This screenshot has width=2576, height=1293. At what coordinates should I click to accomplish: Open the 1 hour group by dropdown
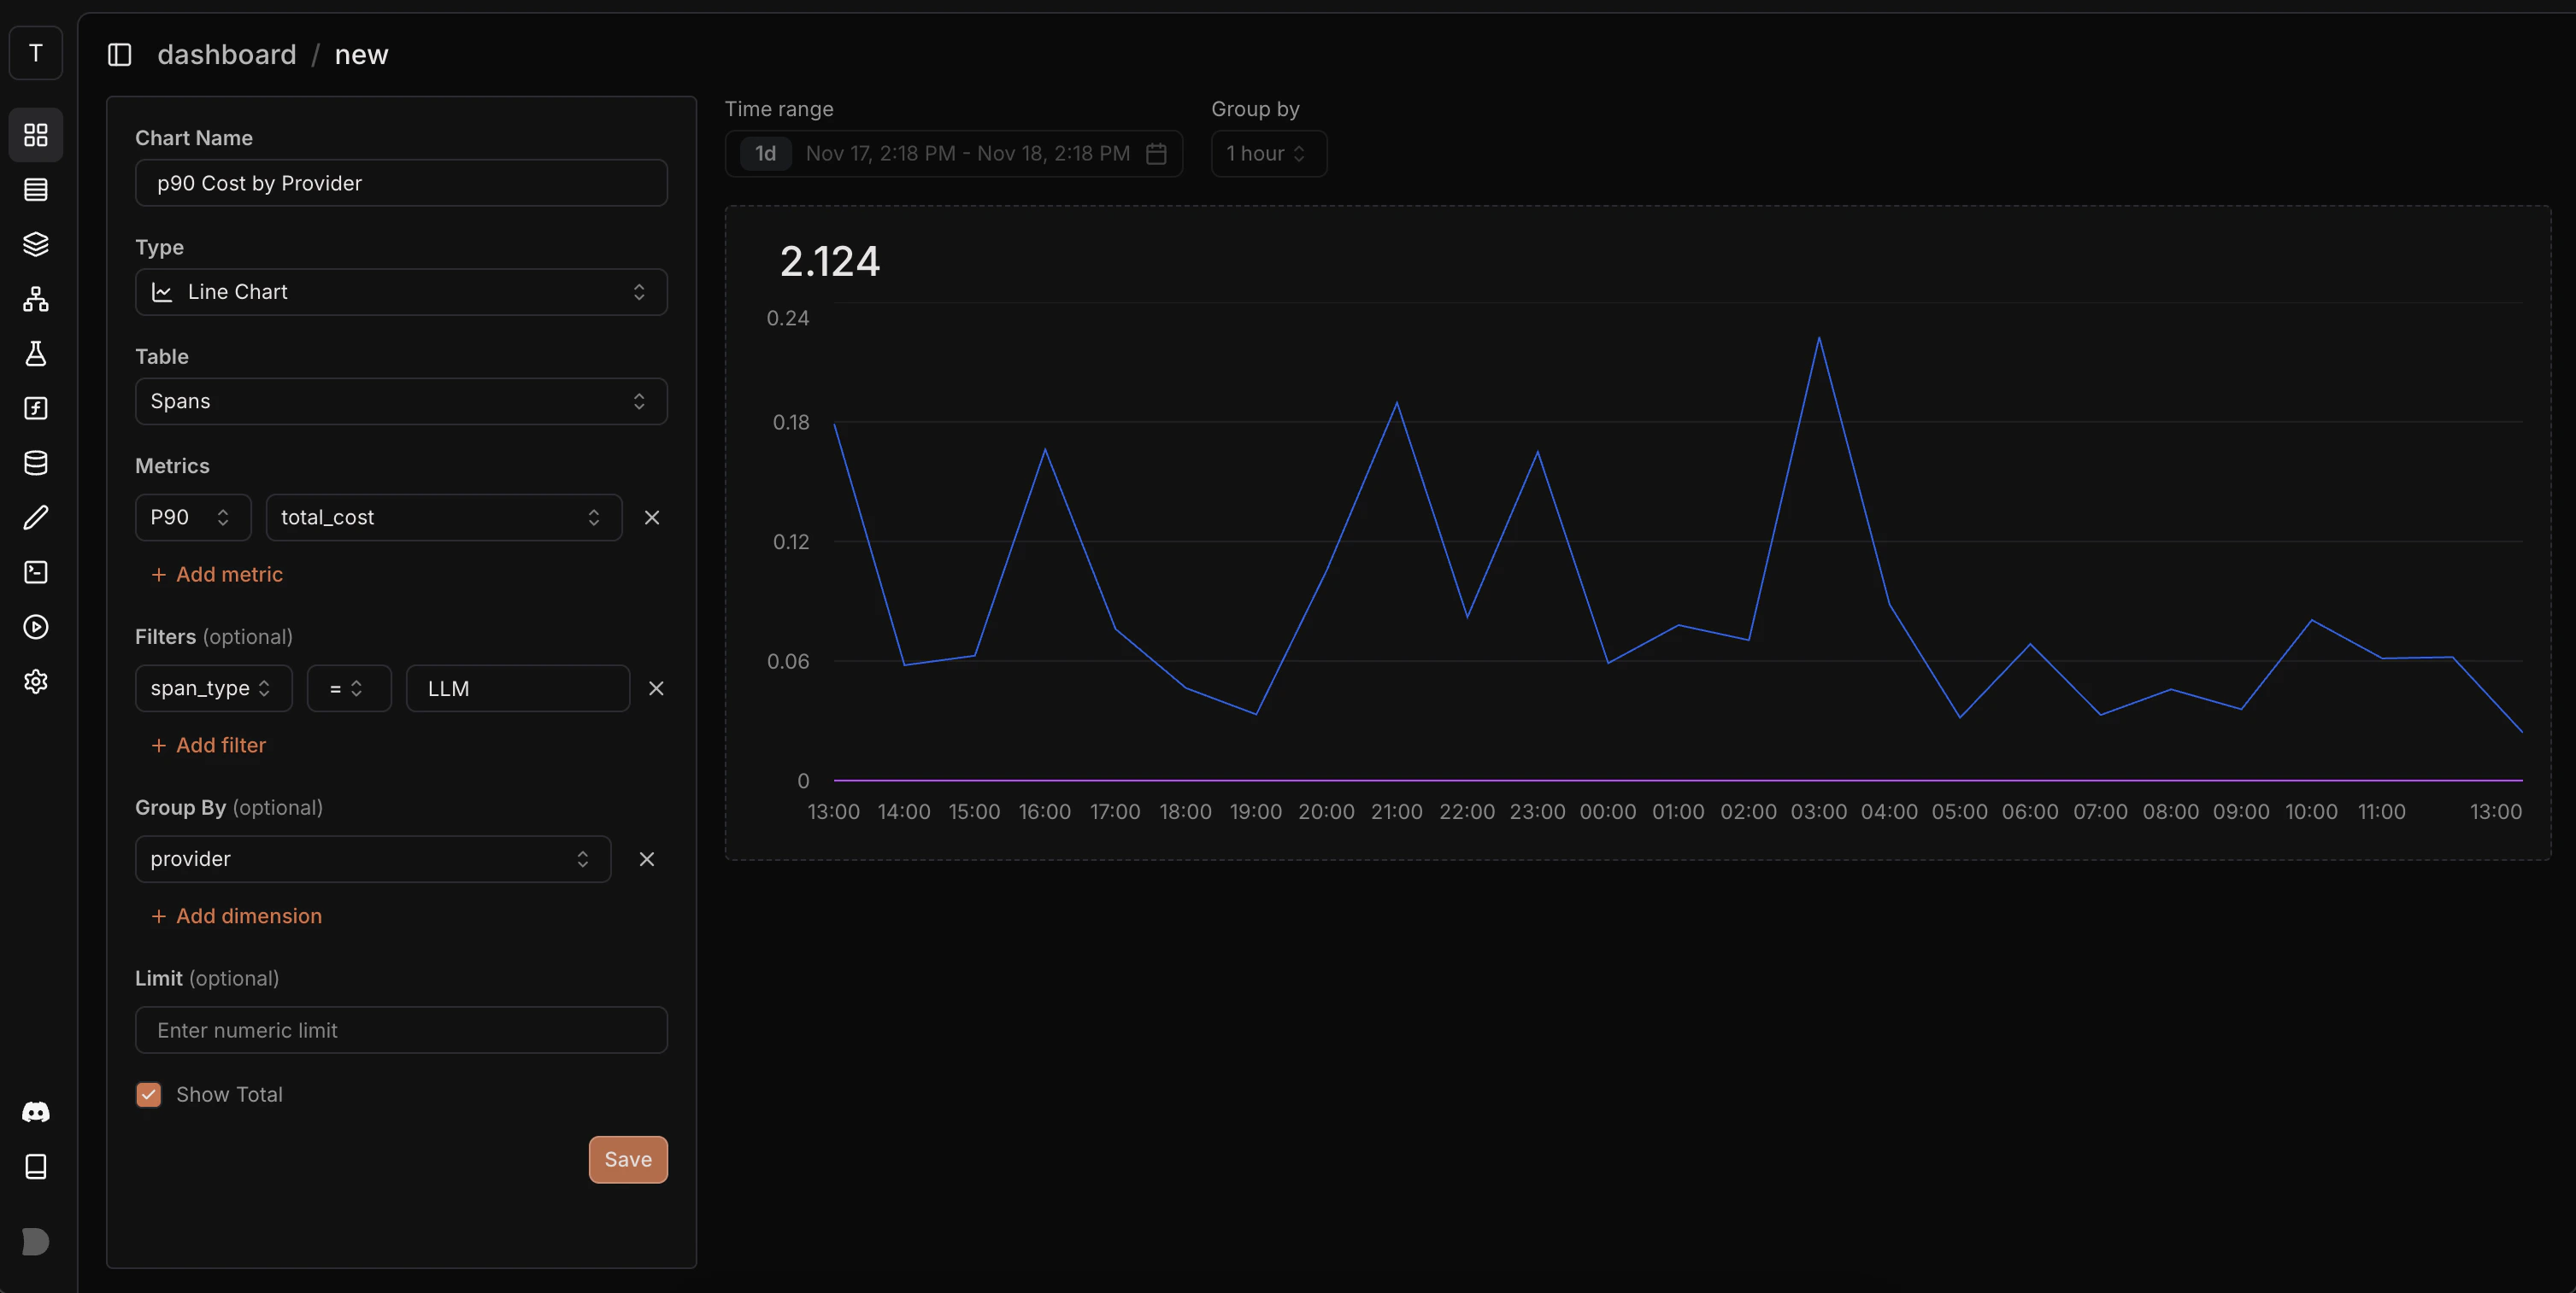[x=1267, y=154]
